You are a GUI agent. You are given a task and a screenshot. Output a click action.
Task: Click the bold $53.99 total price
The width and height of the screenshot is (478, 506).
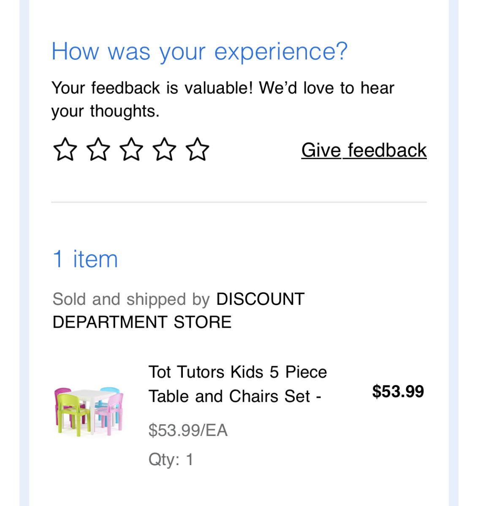398,392
